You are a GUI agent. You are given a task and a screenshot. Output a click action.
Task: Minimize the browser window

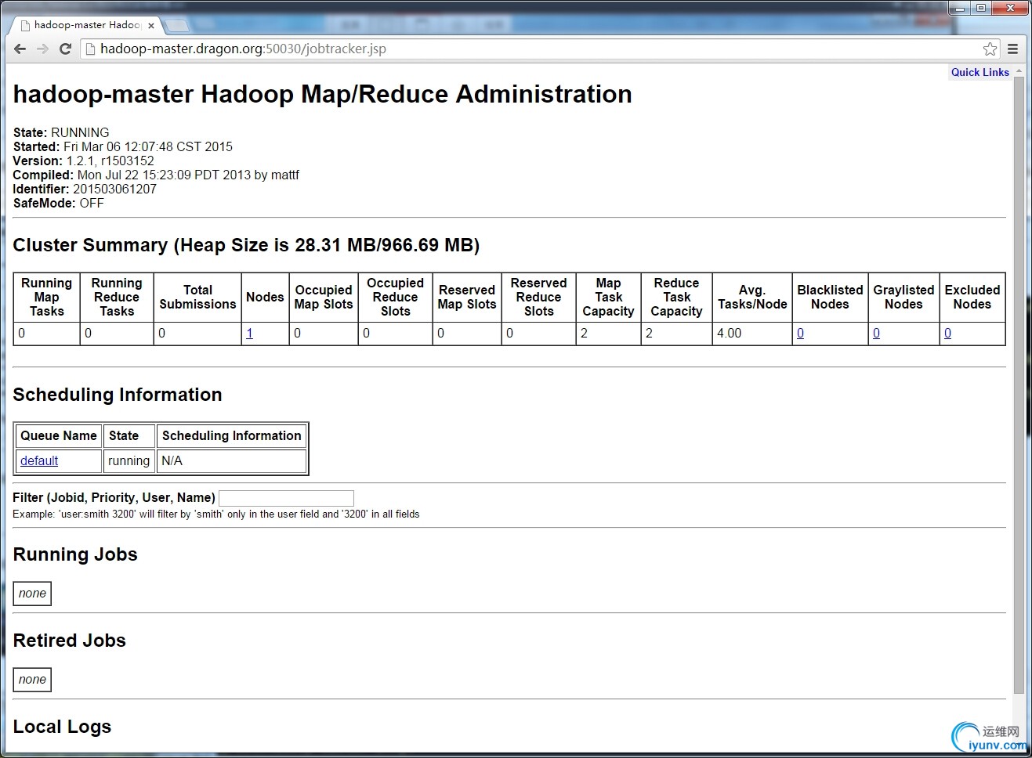[960, 9]
